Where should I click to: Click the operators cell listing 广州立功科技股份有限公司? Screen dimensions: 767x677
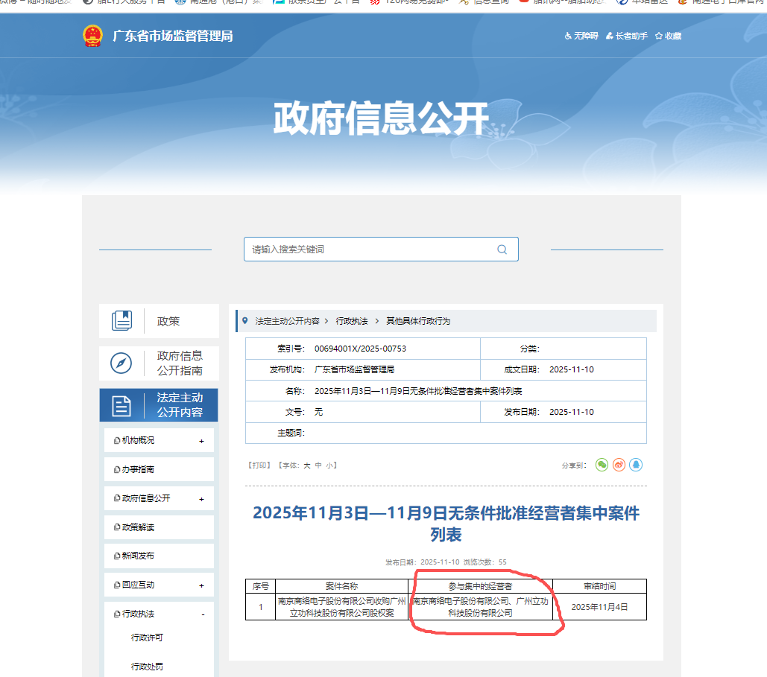tap(480, 607)
